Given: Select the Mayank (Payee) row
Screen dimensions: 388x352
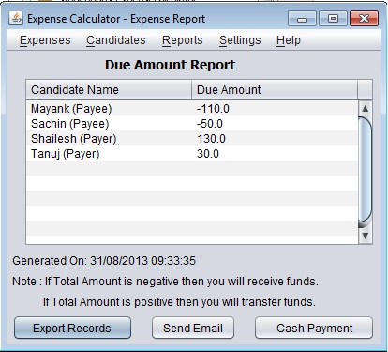Looking at the screenshot, I should (192, 109).
